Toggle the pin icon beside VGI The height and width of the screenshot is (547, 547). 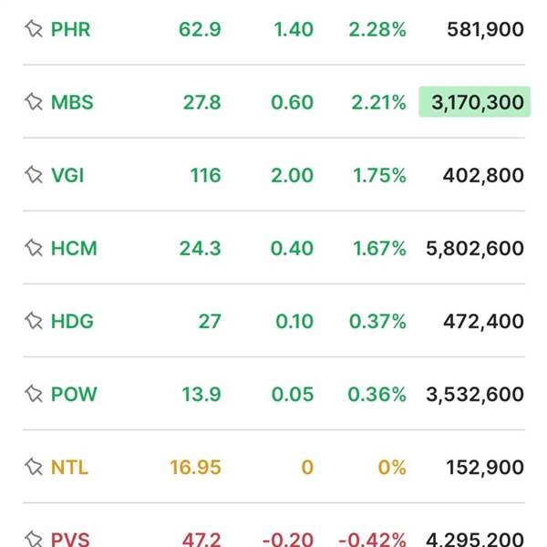[x=34, y=175]
